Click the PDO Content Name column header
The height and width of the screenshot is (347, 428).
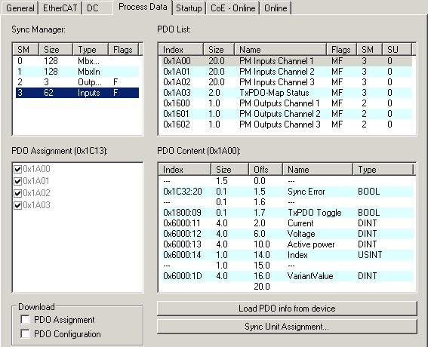(x=318, y=170)
